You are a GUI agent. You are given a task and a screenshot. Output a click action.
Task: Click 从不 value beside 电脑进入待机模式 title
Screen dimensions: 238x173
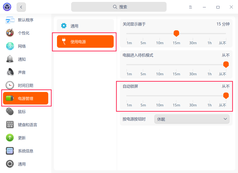click(226, 55)
